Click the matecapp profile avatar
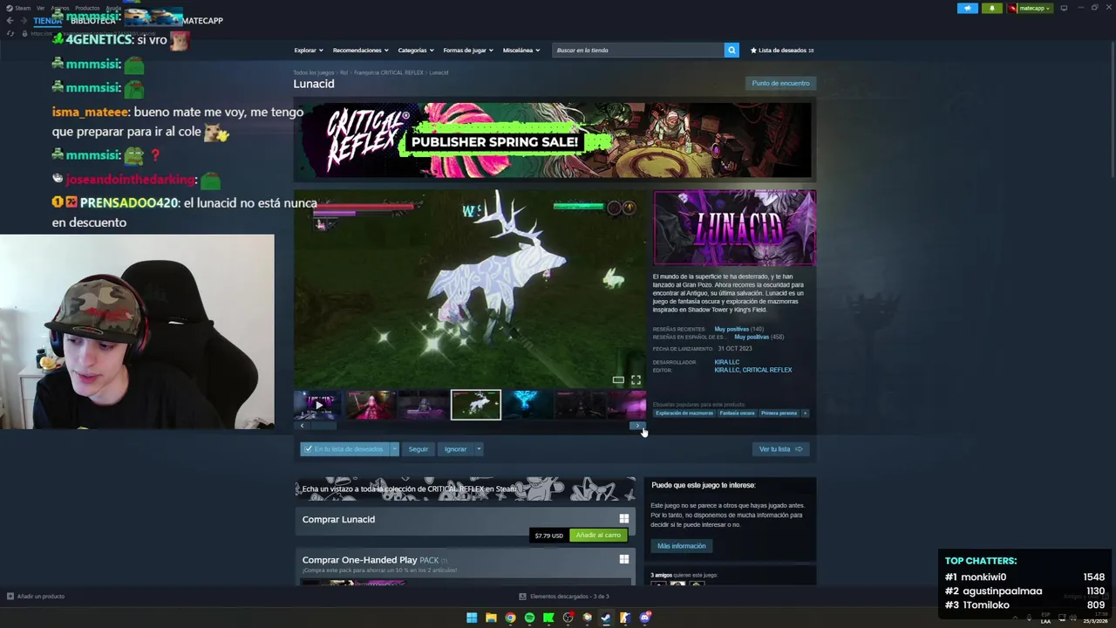 1013,8
